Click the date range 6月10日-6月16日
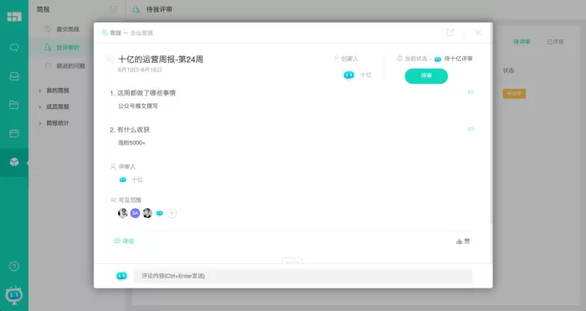This screenshot has width=586, height=311. pyautogui.click(x=140, y=70)
